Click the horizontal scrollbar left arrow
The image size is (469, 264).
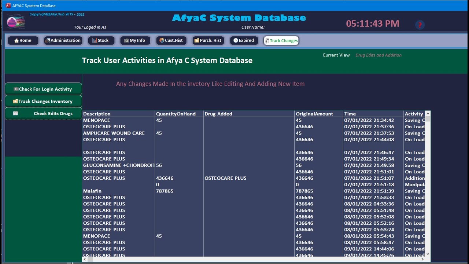point(85,259)
